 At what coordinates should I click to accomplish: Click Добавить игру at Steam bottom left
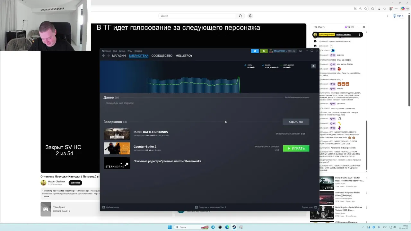coord(110,207)
